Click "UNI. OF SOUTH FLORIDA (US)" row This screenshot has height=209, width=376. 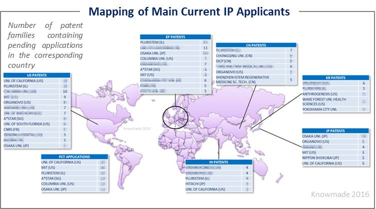(36, 124)
